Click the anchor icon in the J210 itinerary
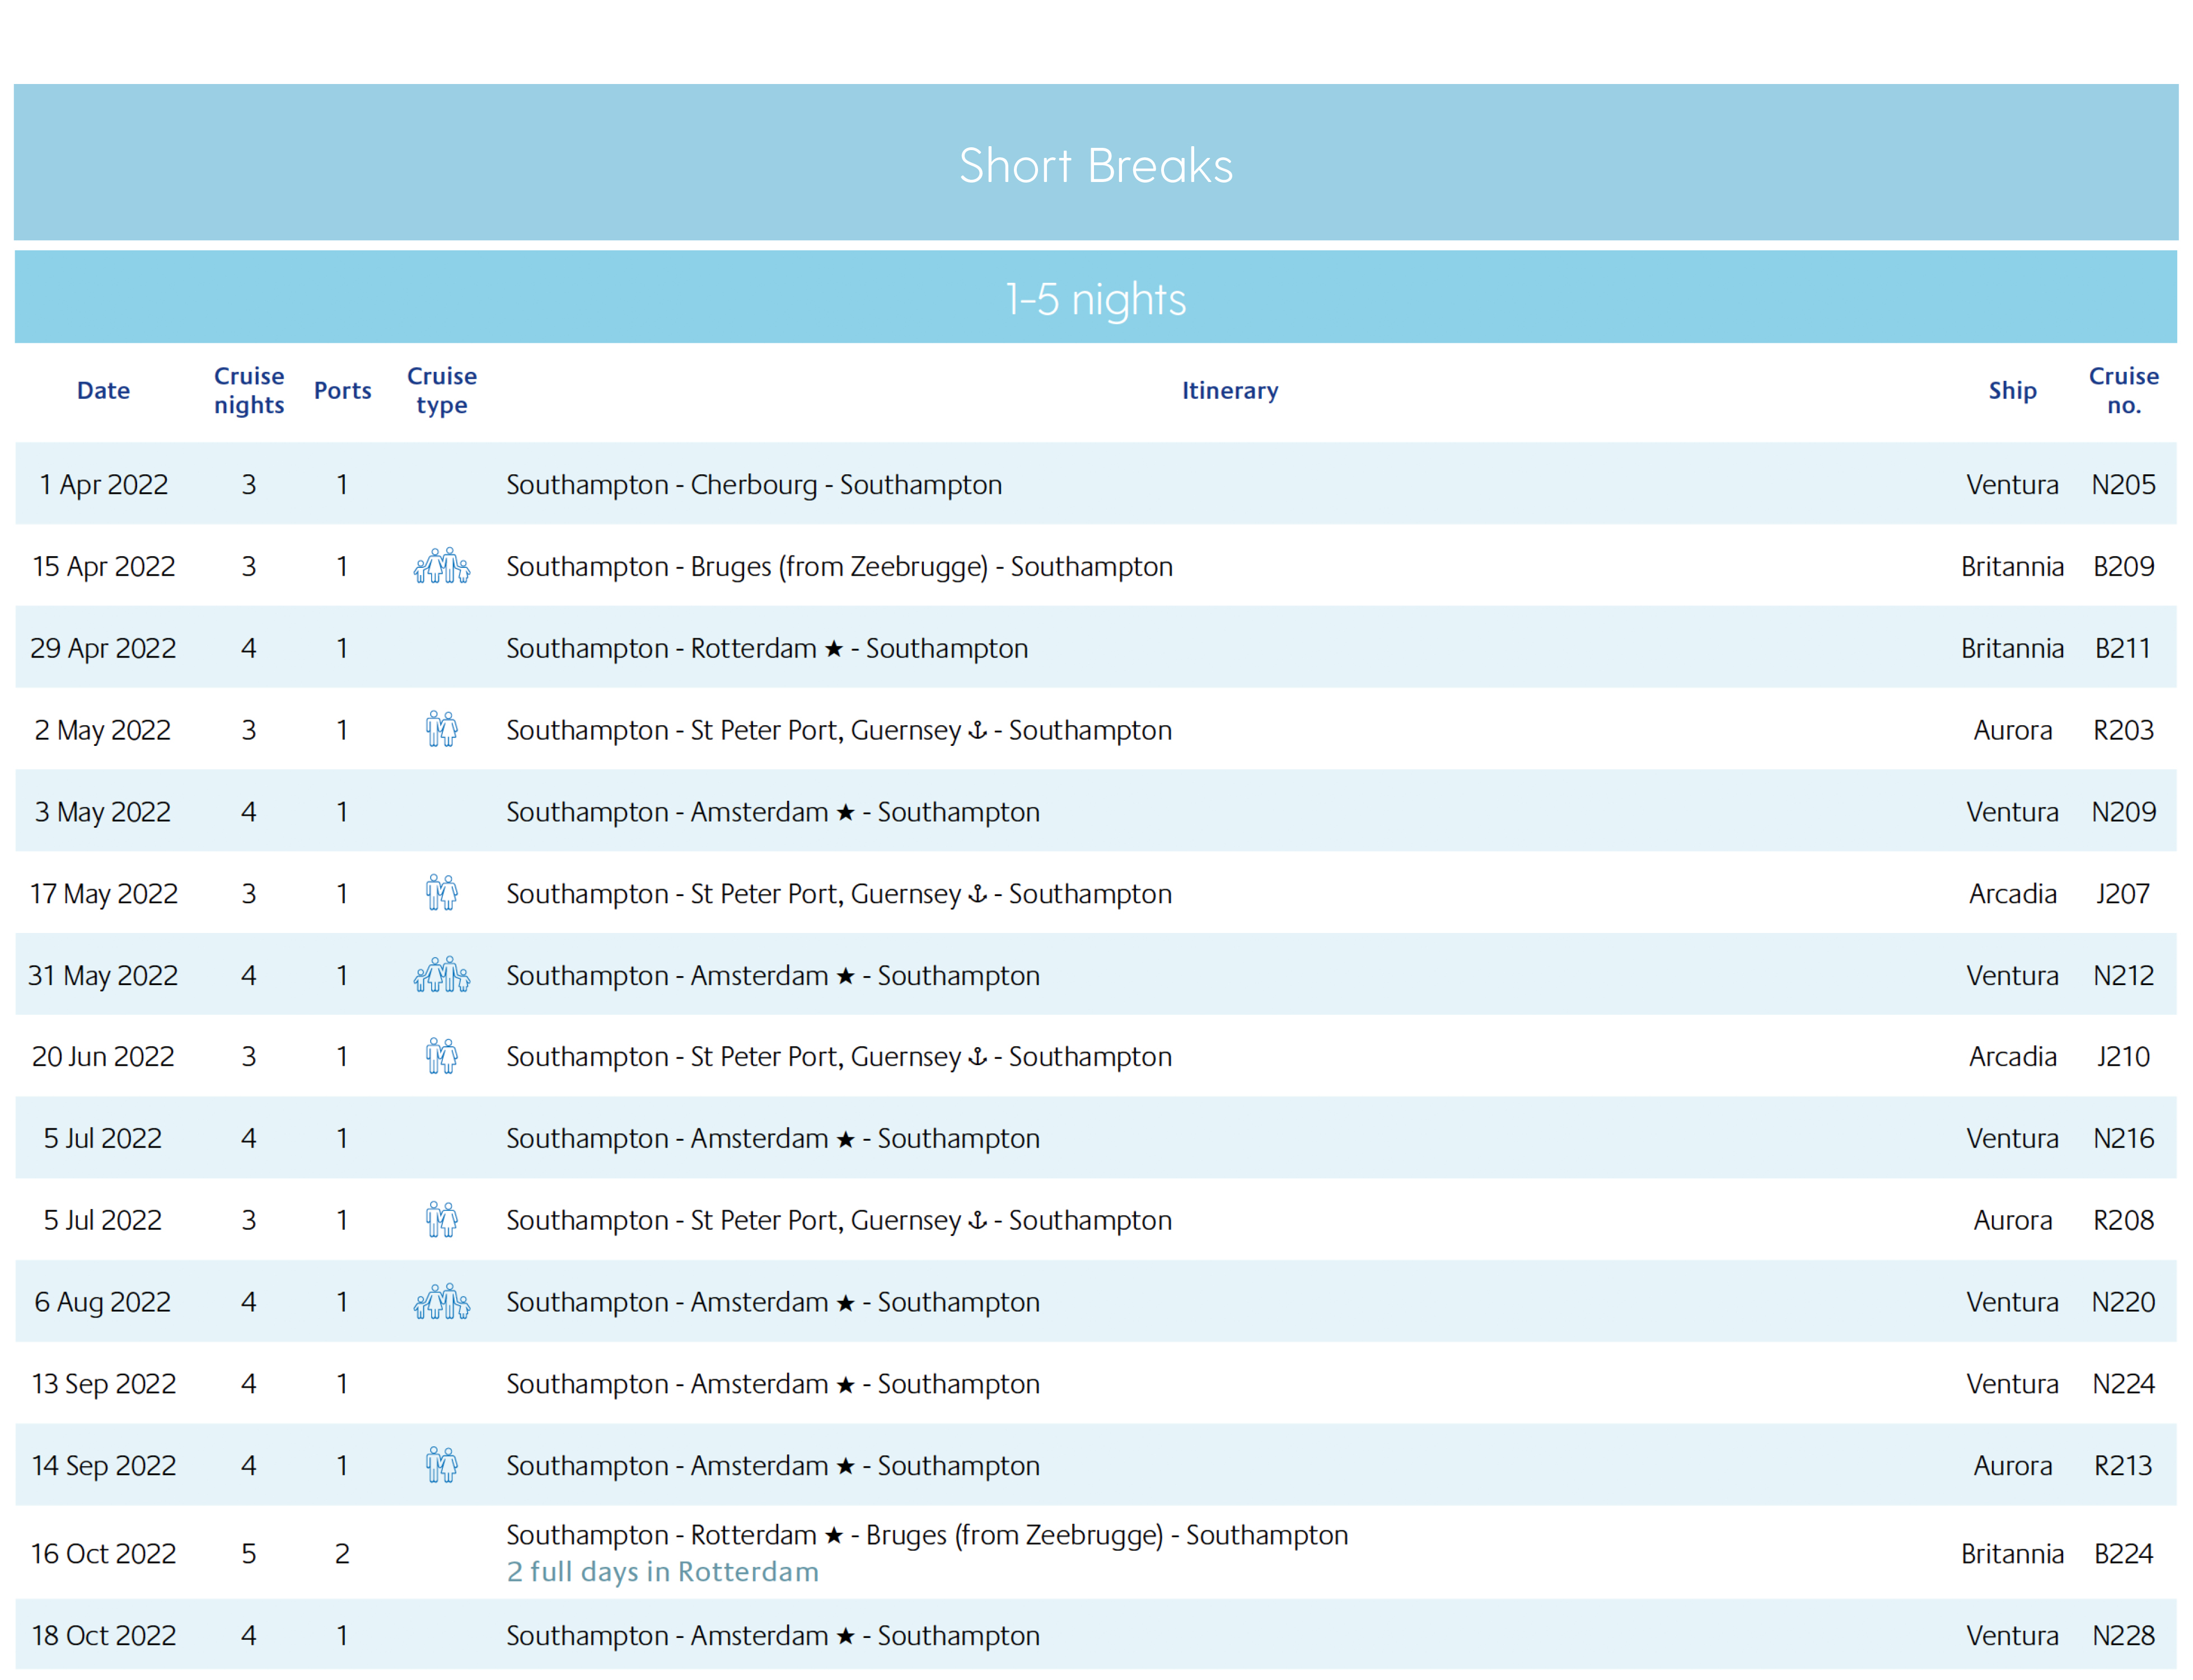This screenshot has width=2193, height=1680. [x=978, y=1057]
